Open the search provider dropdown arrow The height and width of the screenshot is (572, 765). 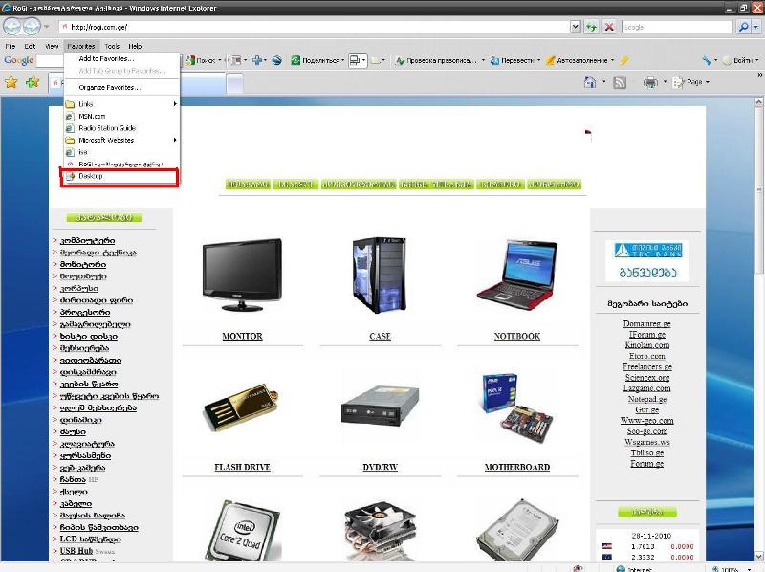756,27
